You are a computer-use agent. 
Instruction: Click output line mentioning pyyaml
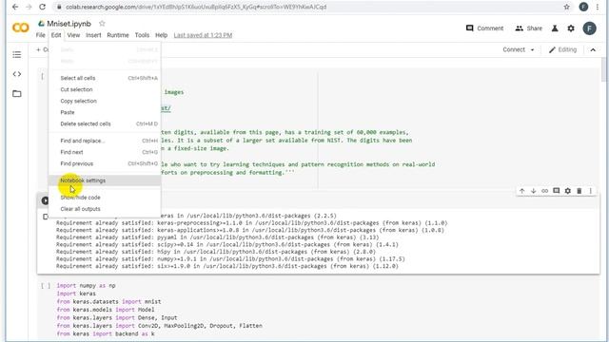coord(217,237)
